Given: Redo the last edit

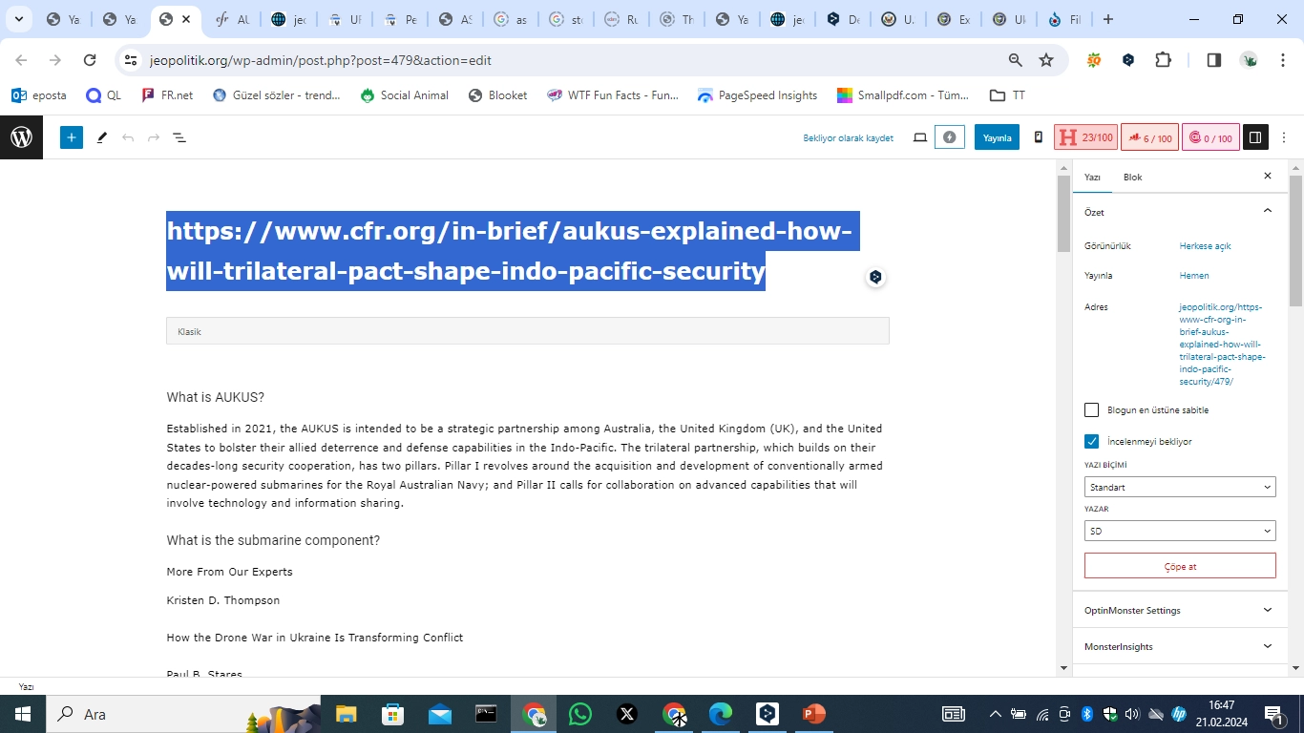Looking at the screenshot, I should coord(153,137).
